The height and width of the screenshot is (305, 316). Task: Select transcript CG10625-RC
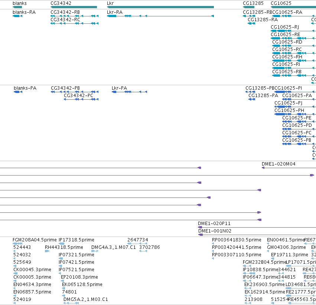287,49
